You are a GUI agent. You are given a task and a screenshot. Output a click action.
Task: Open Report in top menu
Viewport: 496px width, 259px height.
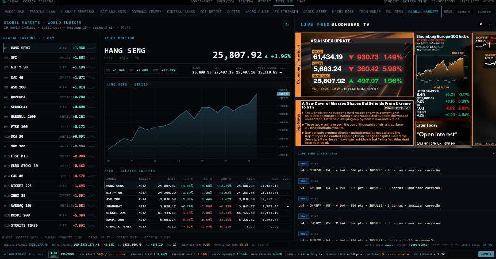click(x=264, y=1)
